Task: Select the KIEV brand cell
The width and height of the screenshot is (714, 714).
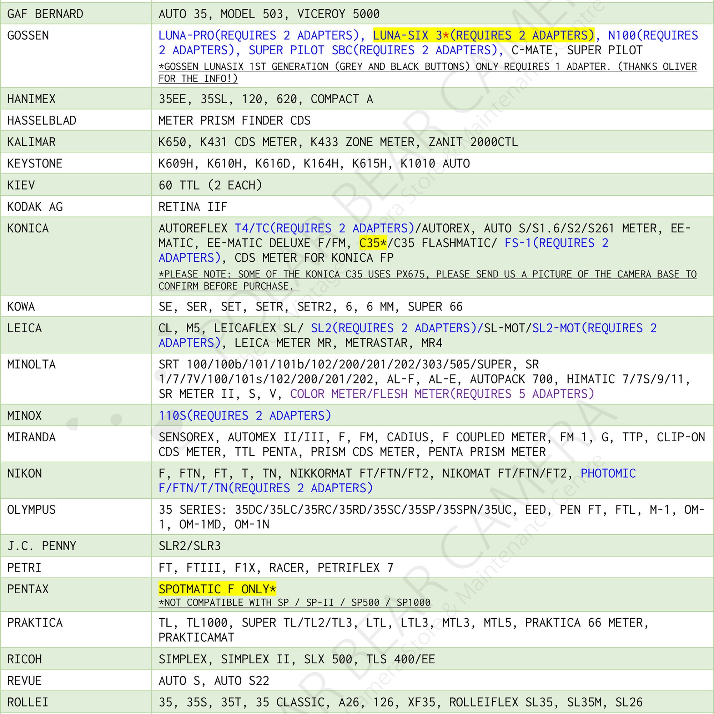Action: pos(76,185)
